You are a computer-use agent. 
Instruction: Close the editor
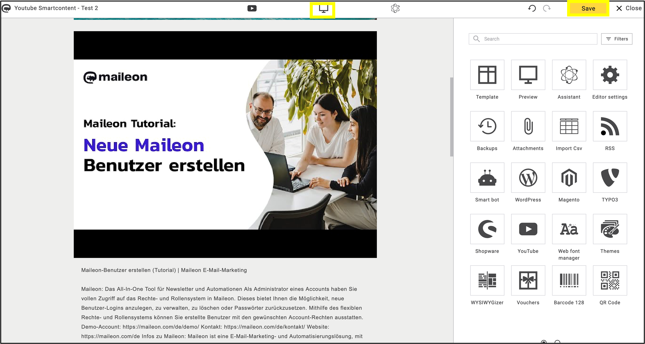click(x=629, y=8)
